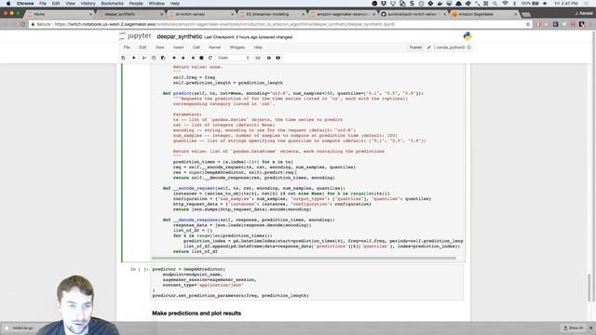Click the volume icon in menu bar
The width and height of the screenshot is (596, 335).
(545, 4)
